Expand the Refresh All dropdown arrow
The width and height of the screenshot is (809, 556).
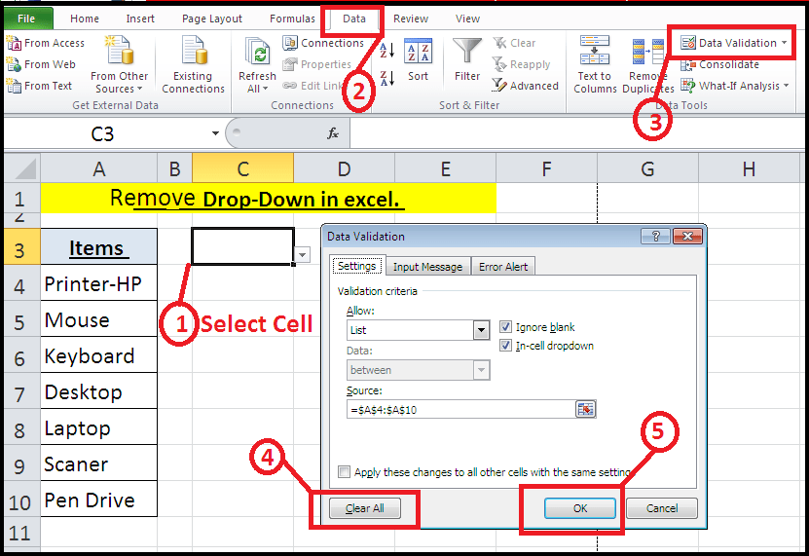pyautogui.click(x=265, y=89)
